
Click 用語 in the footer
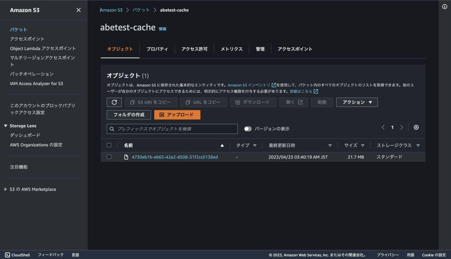(x=410, y=255)
